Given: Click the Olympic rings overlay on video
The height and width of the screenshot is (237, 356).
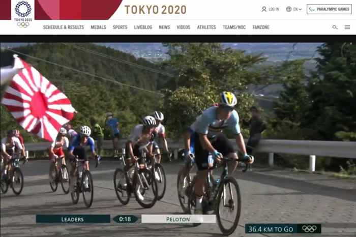Looking at the screenshot, I should point(309,228).
